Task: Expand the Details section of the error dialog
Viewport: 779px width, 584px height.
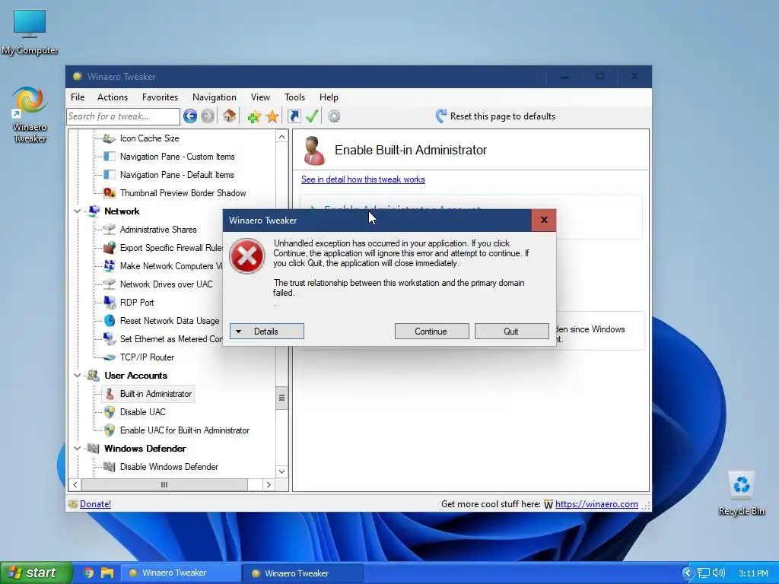Action: point(267,332)
